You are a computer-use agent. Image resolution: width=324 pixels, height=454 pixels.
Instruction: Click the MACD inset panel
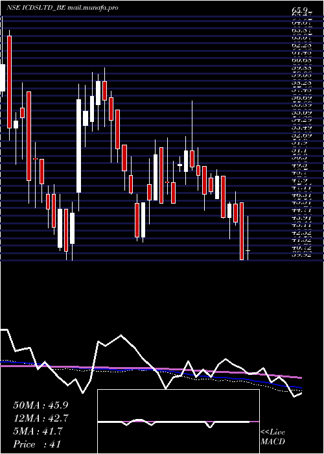click(178, 422)
